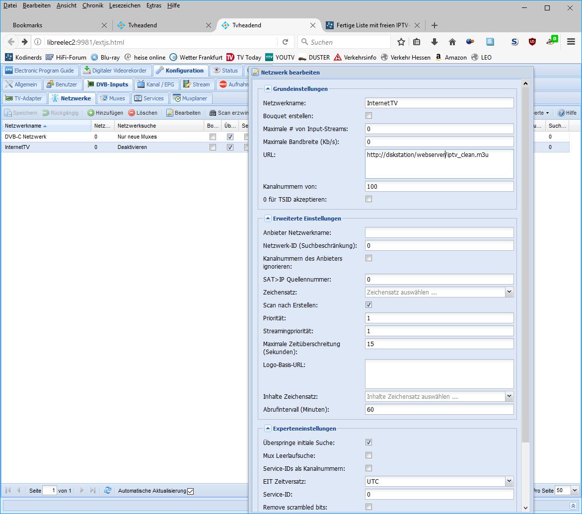
Task: Switch to the Services tab
Action: pos(149,98)
